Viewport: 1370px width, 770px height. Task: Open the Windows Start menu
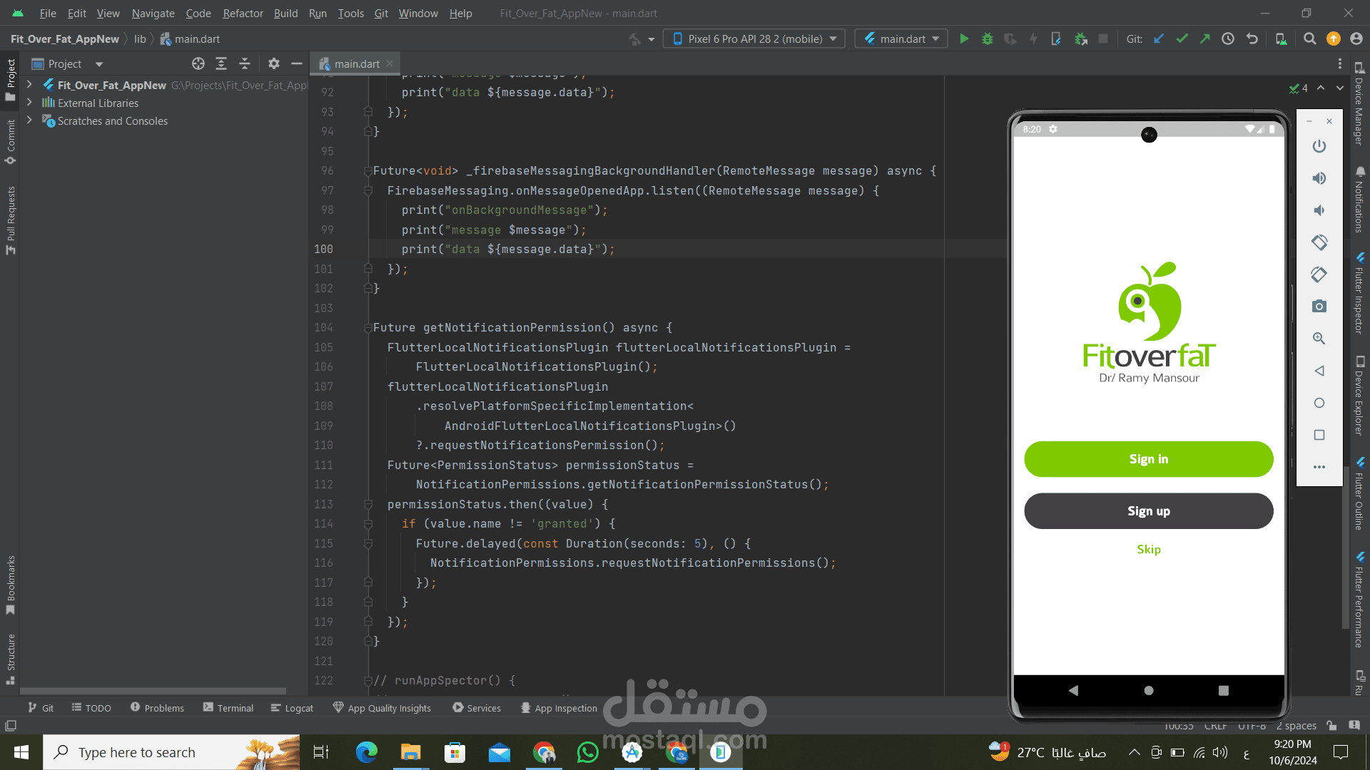tap(21, 752)
